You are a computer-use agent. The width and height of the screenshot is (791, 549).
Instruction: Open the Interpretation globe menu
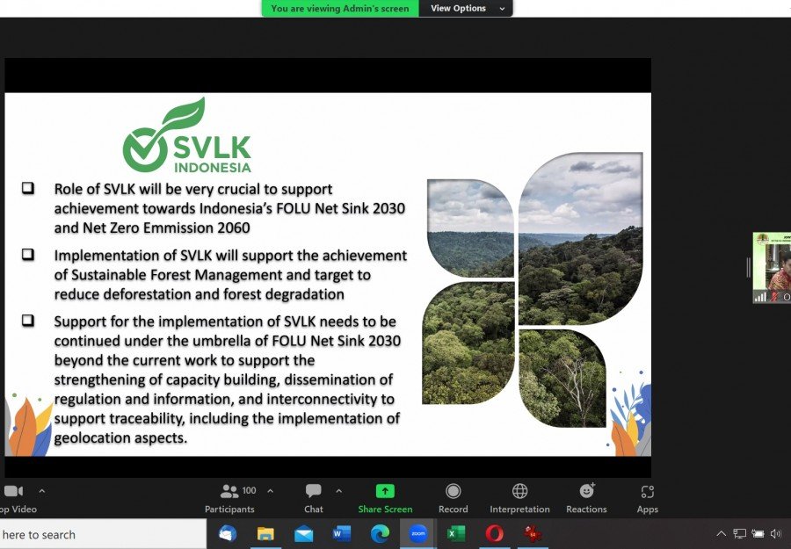519,499
